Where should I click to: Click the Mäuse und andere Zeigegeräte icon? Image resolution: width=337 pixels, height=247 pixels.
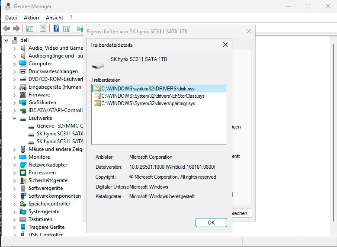(23, 149)
